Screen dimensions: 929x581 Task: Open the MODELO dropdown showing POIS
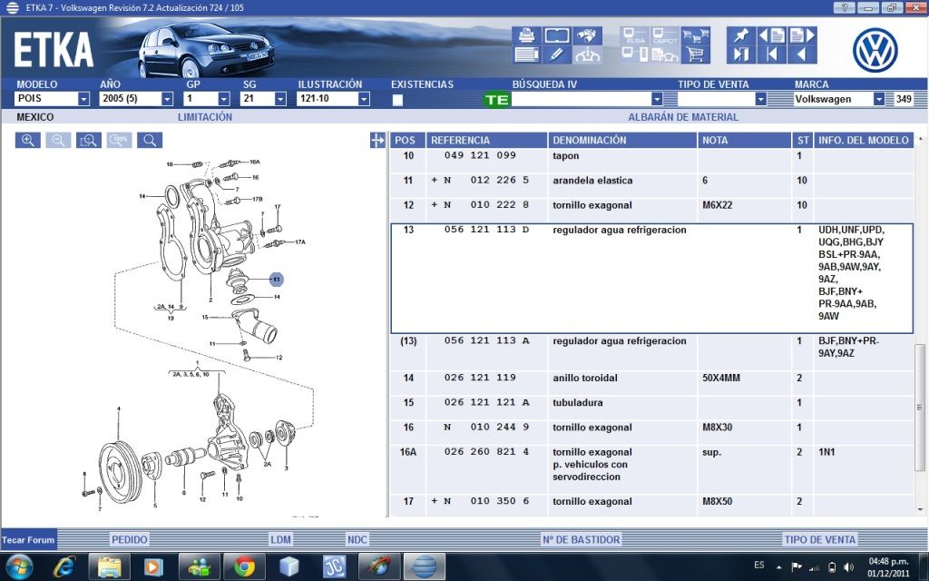[83, 99]
